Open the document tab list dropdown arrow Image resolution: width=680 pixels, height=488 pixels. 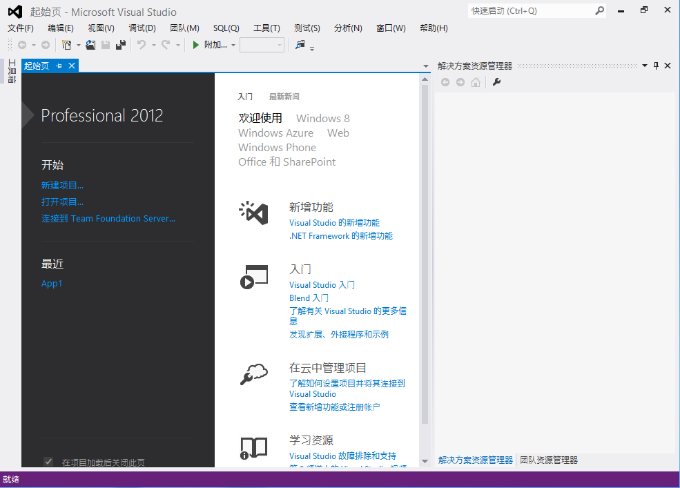pos(426,66)
